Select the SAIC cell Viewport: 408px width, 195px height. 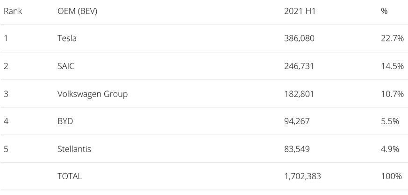click(66, 66)
